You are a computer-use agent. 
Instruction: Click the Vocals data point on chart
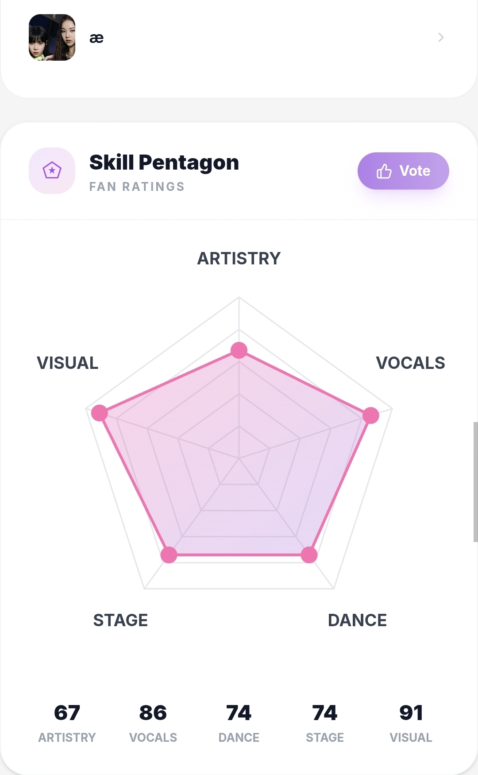(371, 415)
